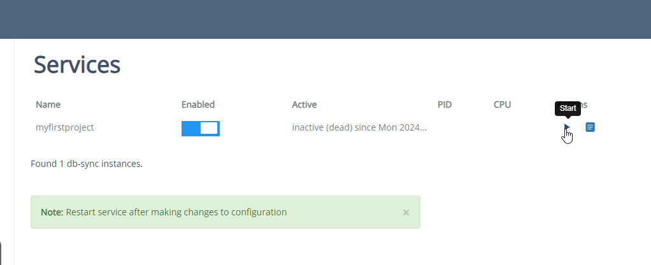Screen dimensions: 651x265
Task: Click the partially hidden Actions header
Action: coord(583,104)
